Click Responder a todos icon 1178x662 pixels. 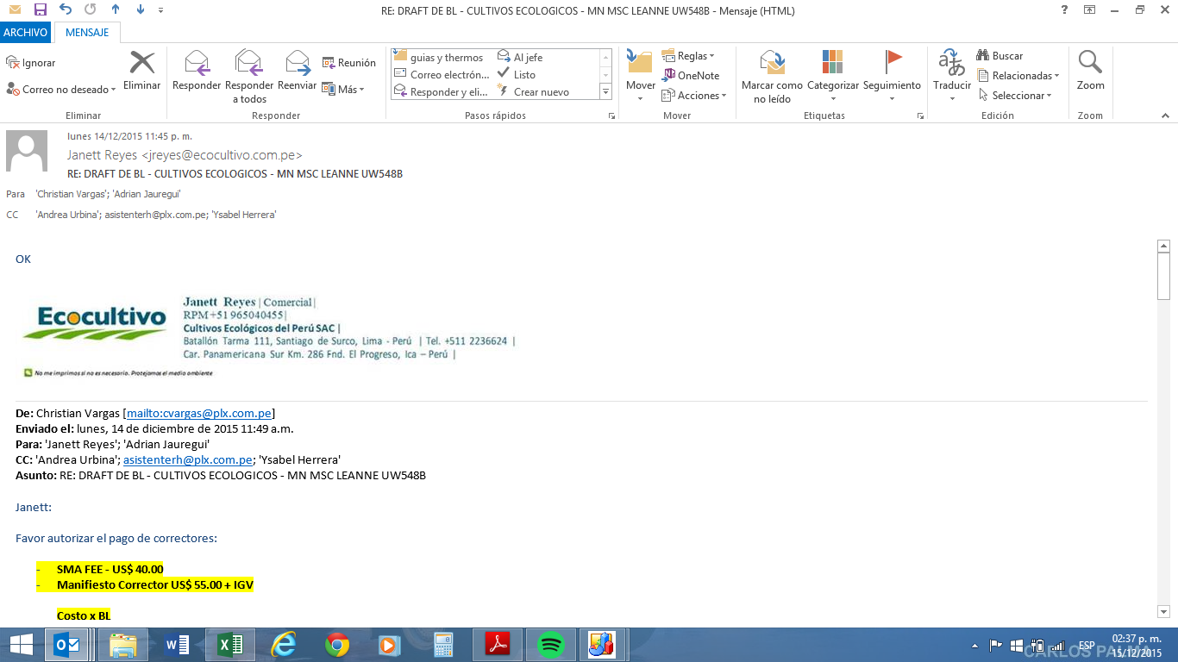pyautogui.click(x=248, y=64)
